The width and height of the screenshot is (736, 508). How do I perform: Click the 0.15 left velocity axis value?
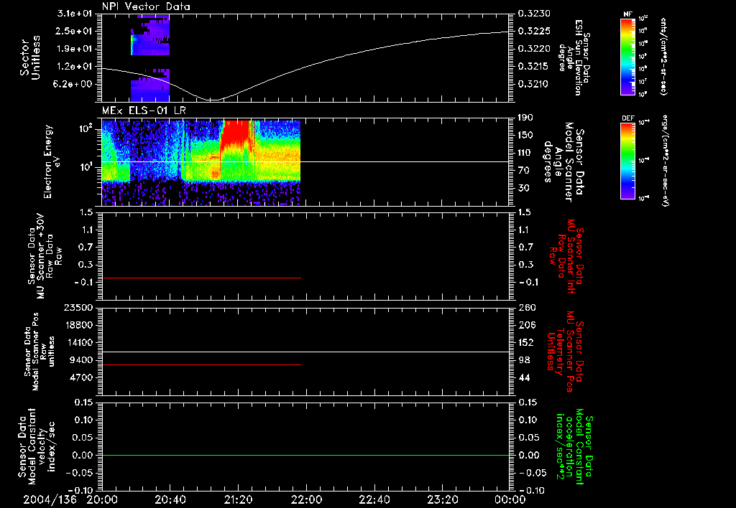coord(83,403)
